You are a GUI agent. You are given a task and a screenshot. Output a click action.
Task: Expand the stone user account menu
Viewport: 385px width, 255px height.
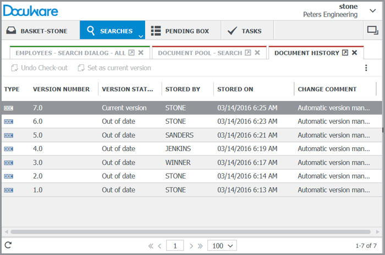tap(372, 10)
